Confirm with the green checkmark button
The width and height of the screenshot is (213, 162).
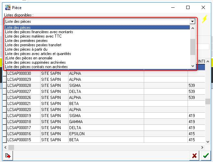pos(206,155)
